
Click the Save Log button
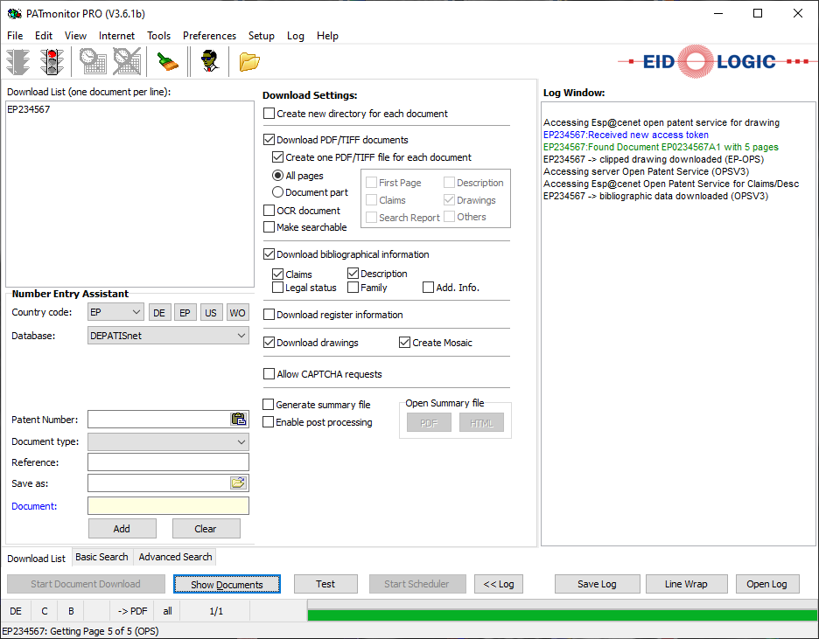[597, 584]
